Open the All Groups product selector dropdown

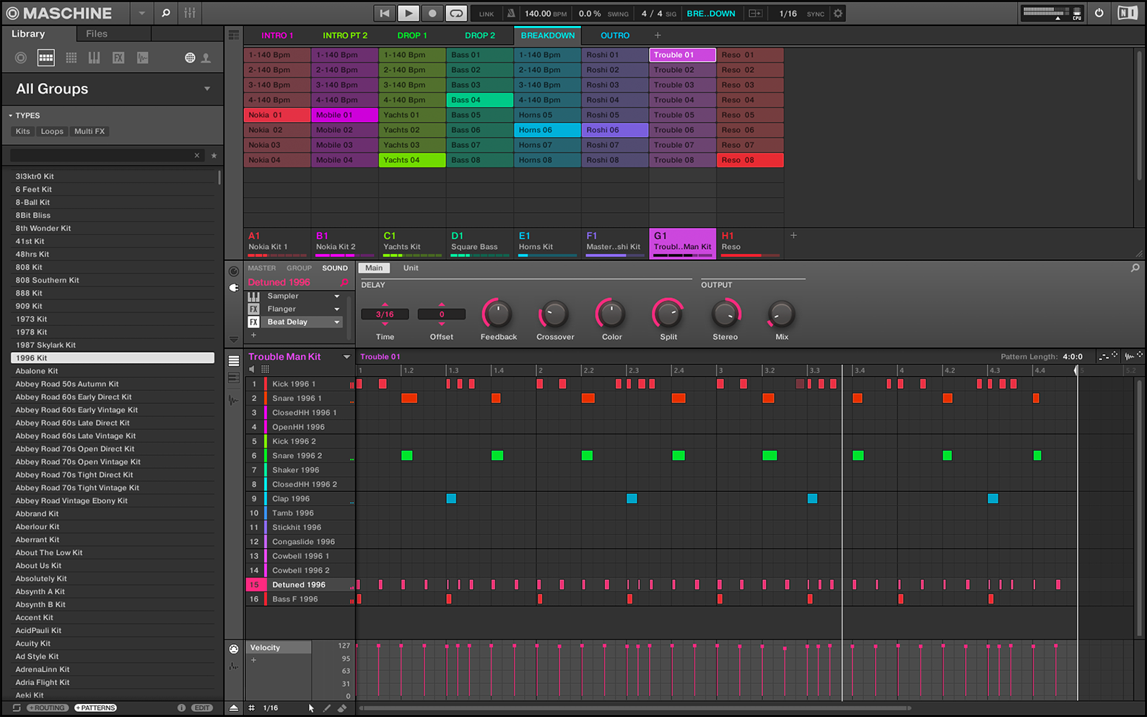click(x=207, y=89)
